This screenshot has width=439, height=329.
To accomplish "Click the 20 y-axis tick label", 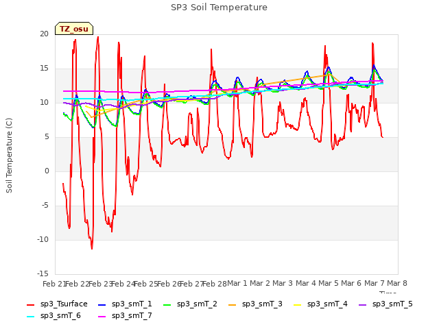I will coord(44,34).
